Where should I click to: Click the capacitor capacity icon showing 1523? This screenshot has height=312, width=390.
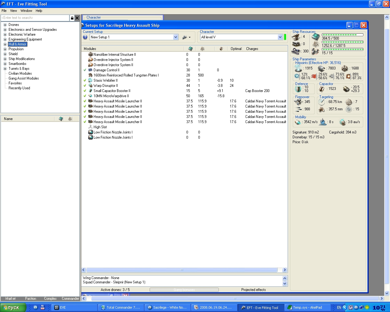coord(322,89)
